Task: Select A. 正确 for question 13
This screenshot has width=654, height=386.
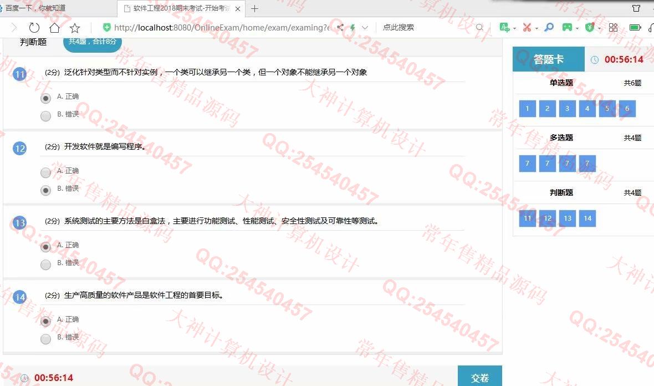Action: [46, 247]
